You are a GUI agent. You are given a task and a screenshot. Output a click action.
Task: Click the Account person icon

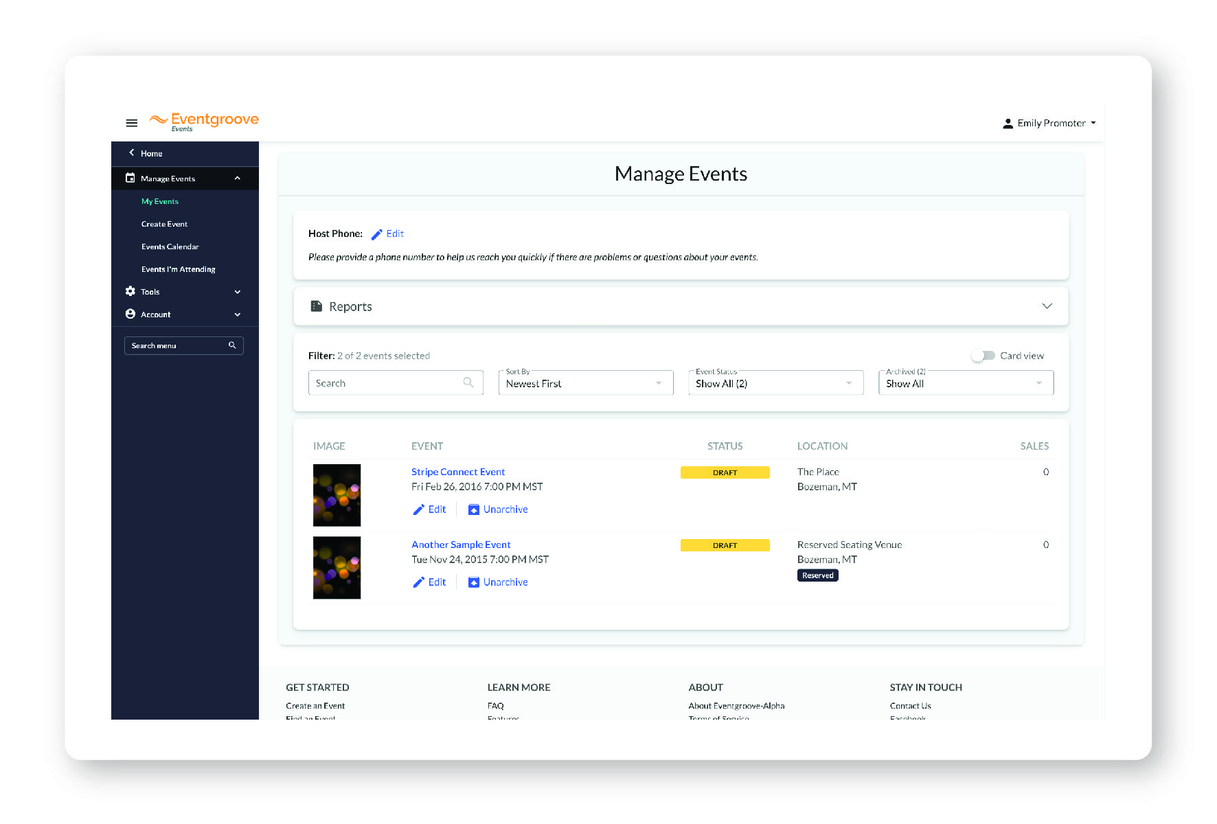click(130, 314)
